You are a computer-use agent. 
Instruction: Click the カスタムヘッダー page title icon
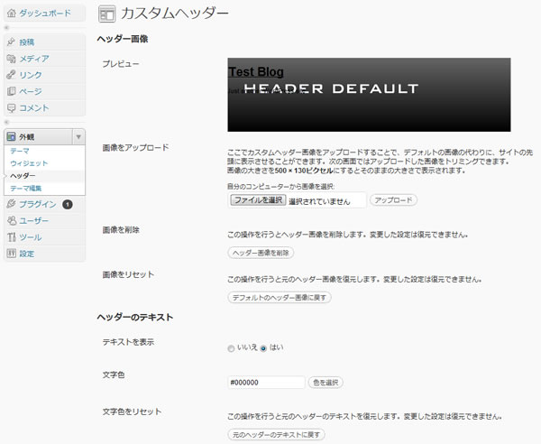tap(107, 14)
